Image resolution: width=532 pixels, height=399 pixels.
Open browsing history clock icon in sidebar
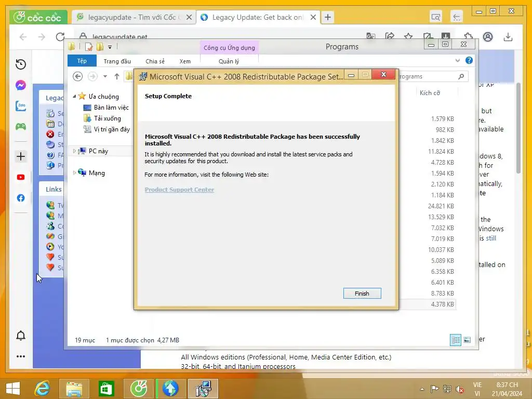[x=21, y=64]
